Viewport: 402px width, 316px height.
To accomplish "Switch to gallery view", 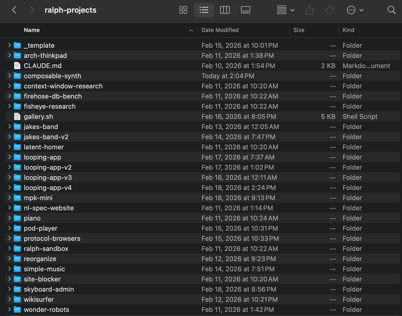I will coord(245,10).
